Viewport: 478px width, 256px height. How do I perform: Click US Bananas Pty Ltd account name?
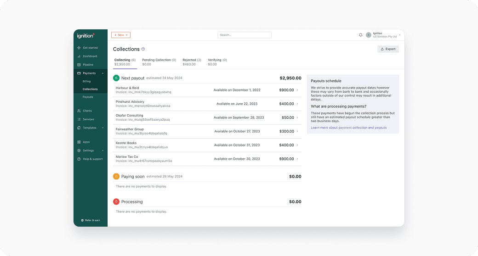tap(385, 37)
